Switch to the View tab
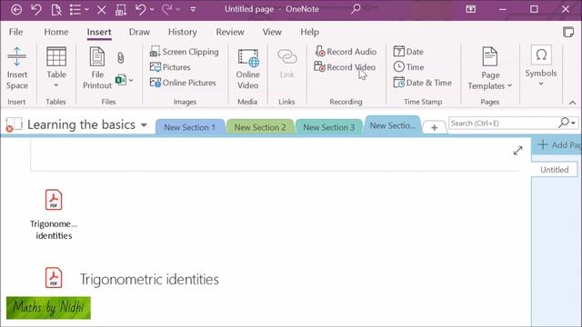This screenshot has height=327, width=582. (272, 33)
